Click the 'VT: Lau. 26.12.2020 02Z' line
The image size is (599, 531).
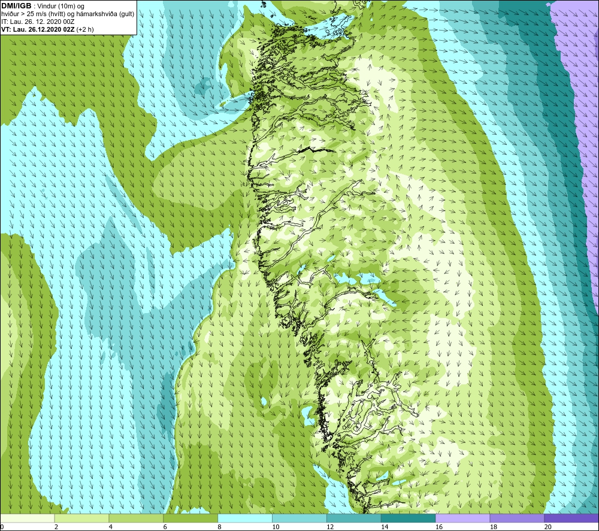click(38, 29)
